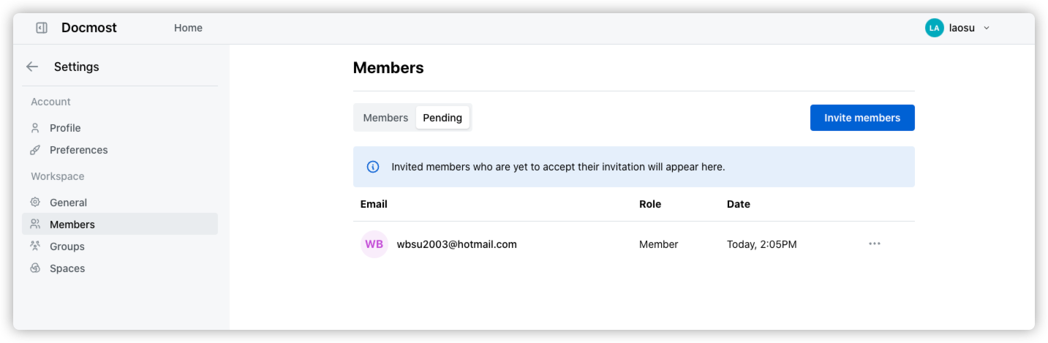Click the General gear icon
Screen dimensions: 1048x343
coord(35,203)
